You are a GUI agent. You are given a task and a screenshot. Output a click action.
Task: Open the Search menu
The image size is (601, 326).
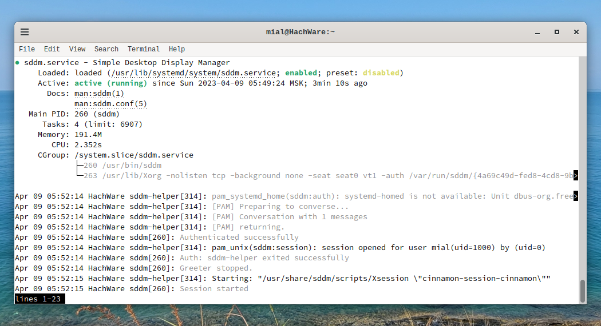106,49
